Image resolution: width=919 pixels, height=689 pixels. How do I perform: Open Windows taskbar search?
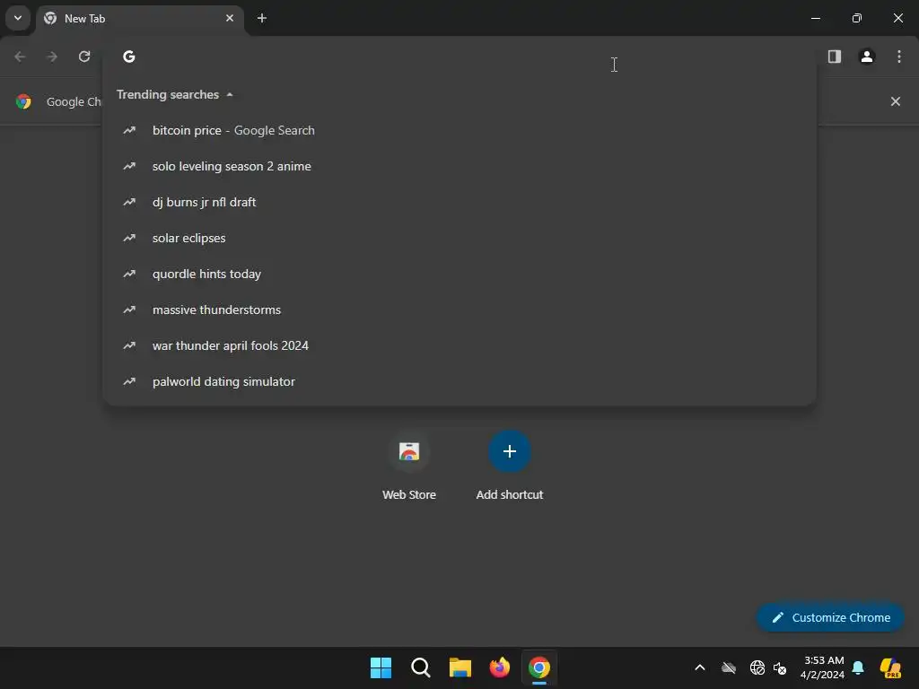[x=420, y=667]
